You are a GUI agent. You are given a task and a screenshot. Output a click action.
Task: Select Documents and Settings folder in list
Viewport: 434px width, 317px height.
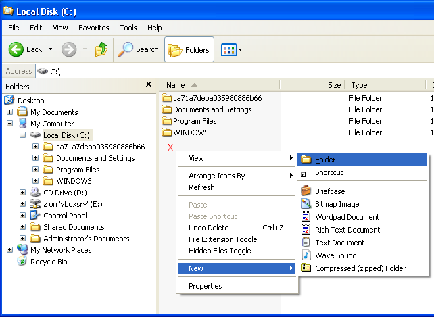pyautogui.click(x=207, y=109)
